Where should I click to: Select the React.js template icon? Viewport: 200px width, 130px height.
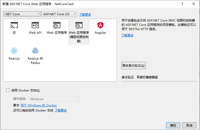coord(14,51)
